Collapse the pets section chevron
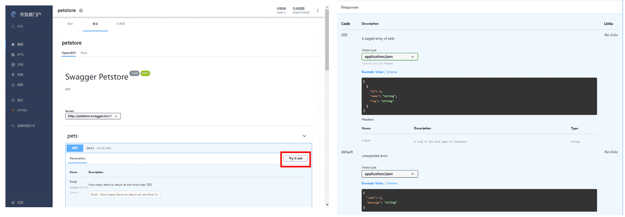625x217 pixels. [304, 136]
